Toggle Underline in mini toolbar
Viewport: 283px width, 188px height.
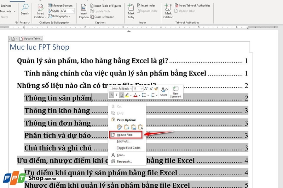[x=122, y=95]
